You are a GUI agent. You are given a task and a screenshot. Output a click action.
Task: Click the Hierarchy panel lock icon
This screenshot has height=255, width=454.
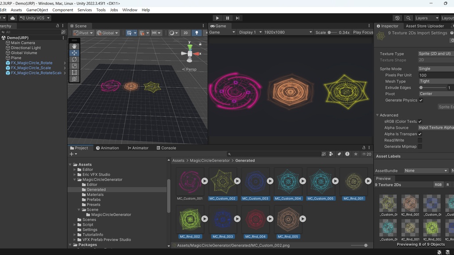[57, 26]
